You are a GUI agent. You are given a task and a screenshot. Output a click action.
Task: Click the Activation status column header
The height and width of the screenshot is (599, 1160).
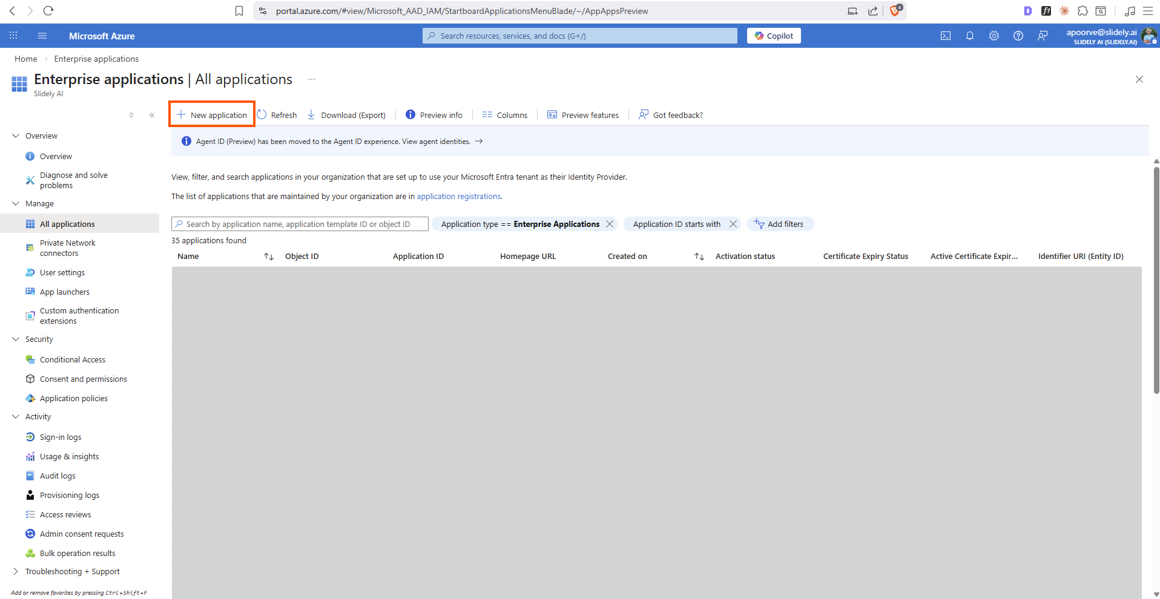pos(745,257)
